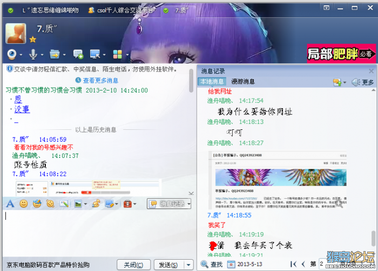Click 查找 in message history

tap(217, 265)
